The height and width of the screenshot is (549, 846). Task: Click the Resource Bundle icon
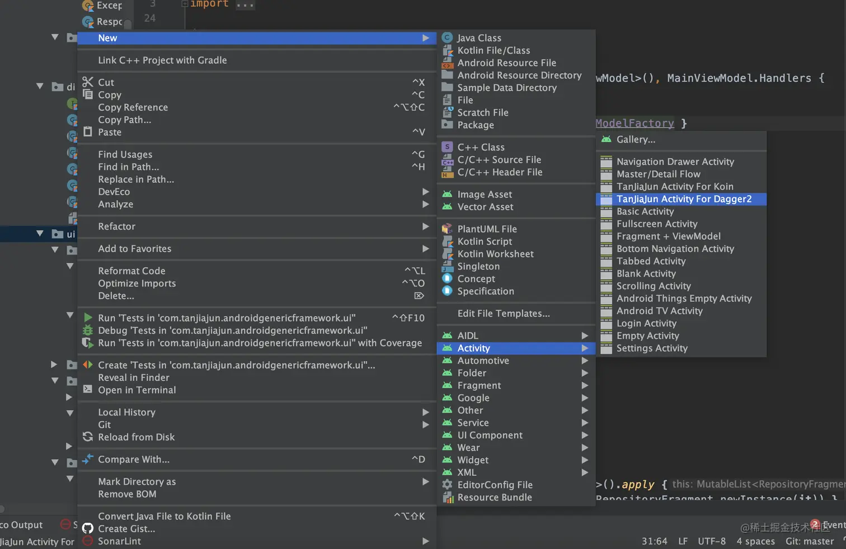click(x=447, y=497)
